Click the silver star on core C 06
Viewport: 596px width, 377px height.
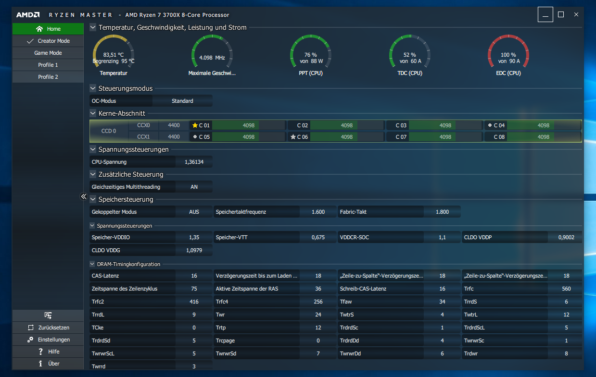coord(293,137)
